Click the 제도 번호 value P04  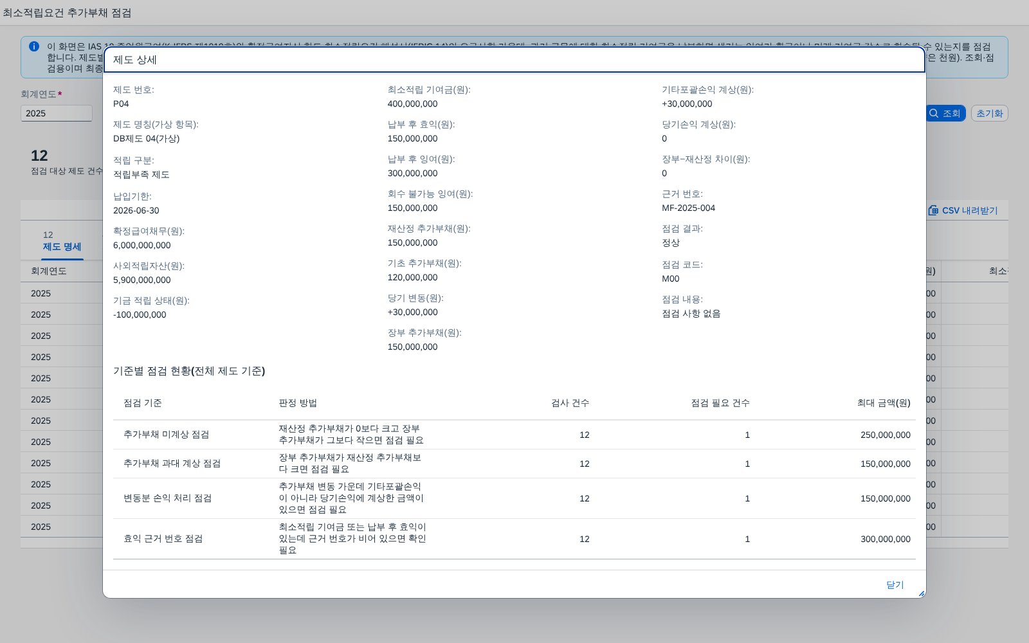tap(121, 104)
